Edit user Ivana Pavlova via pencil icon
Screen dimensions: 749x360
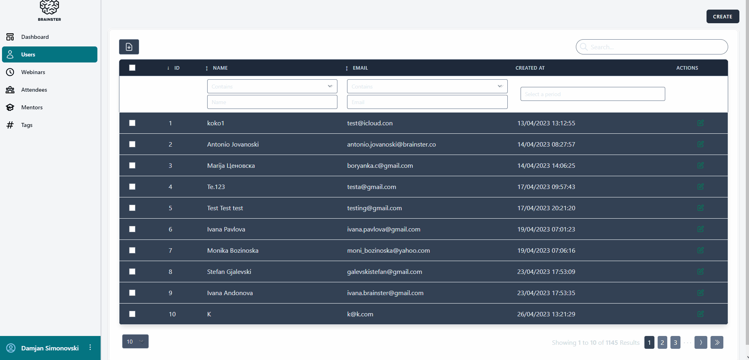[x=700, y=229]
